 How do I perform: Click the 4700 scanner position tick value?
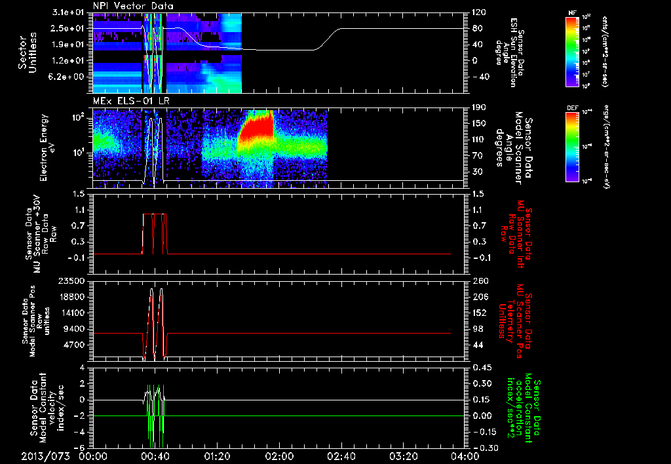click(x=75, y=345)
